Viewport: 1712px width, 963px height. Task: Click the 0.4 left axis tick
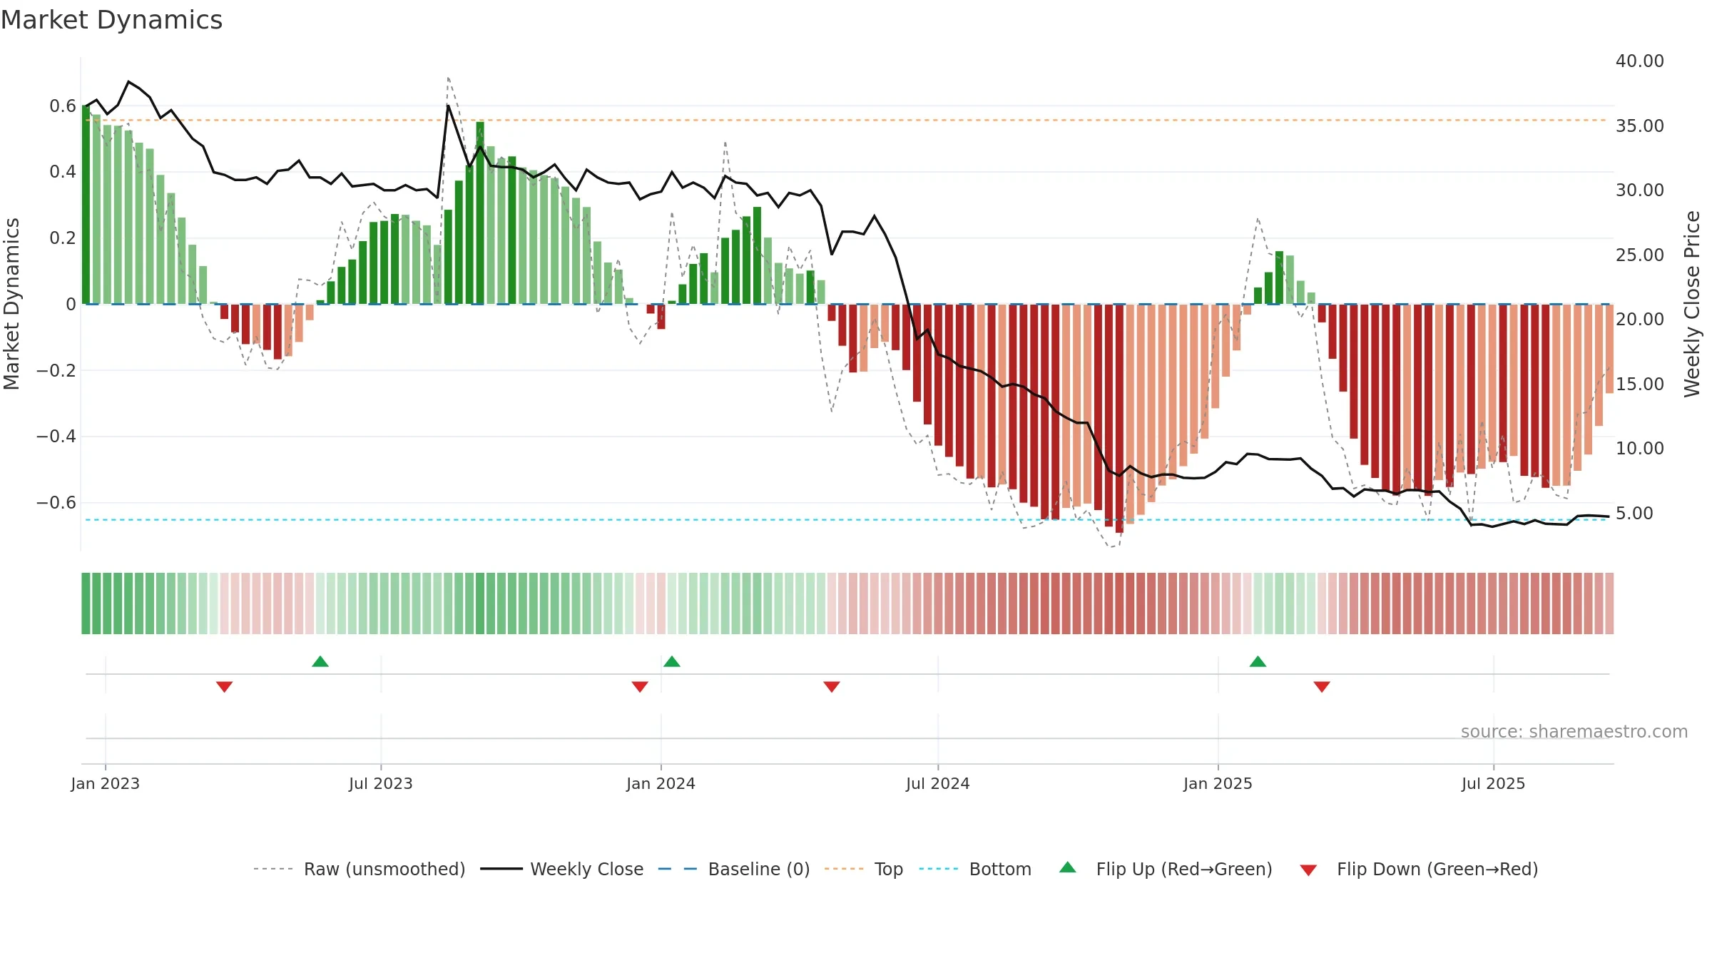point(63,172)
